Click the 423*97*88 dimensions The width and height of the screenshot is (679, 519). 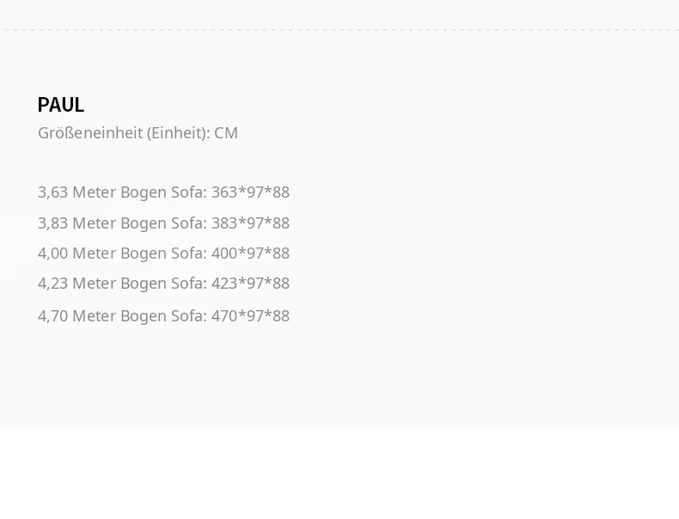pyautogui.click(x=250, y=284)
